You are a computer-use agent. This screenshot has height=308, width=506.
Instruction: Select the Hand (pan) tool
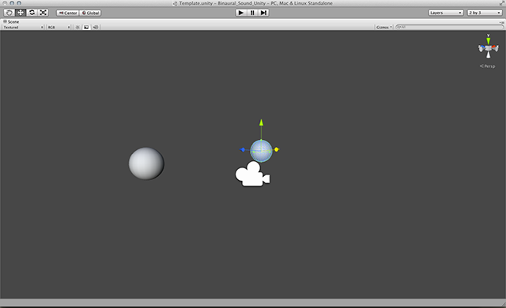coord(9,13)
